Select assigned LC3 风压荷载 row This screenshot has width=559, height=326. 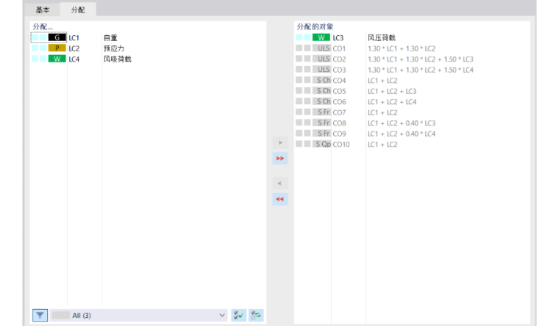(x=412, y=37)
